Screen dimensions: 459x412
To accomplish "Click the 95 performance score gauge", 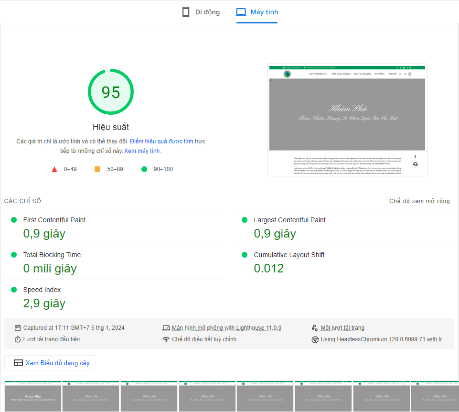I will [111, 92].
